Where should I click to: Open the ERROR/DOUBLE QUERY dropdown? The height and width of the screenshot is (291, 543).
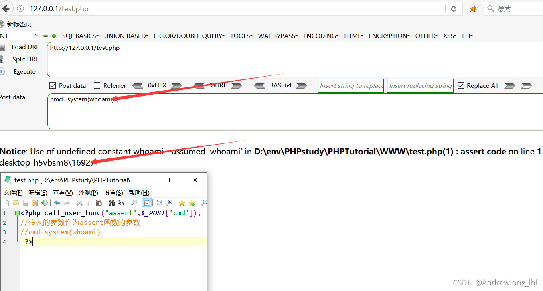189,36
